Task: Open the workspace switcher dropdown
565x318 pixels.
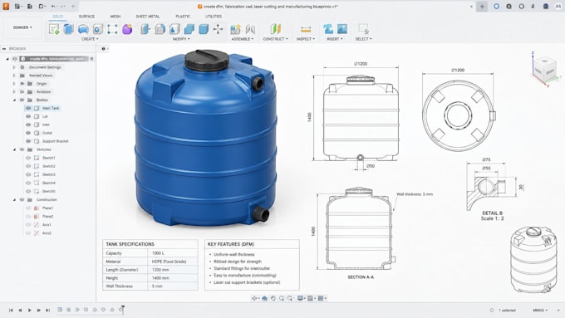Action: pyautogui.click(x=22, y=27)
